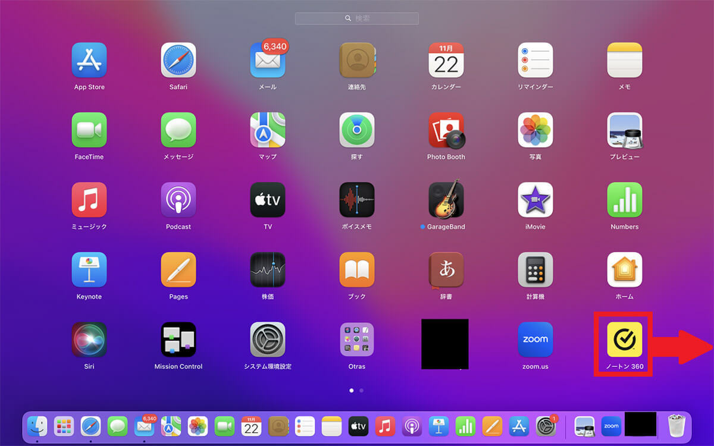The height and width of the screenshot is (446, 714).
Task: Open システム環境設定 in the Launchpad grid
Action: 268,340
